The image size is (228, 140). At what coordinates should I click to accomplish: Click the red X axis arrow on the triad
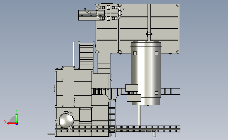point(11,123)
